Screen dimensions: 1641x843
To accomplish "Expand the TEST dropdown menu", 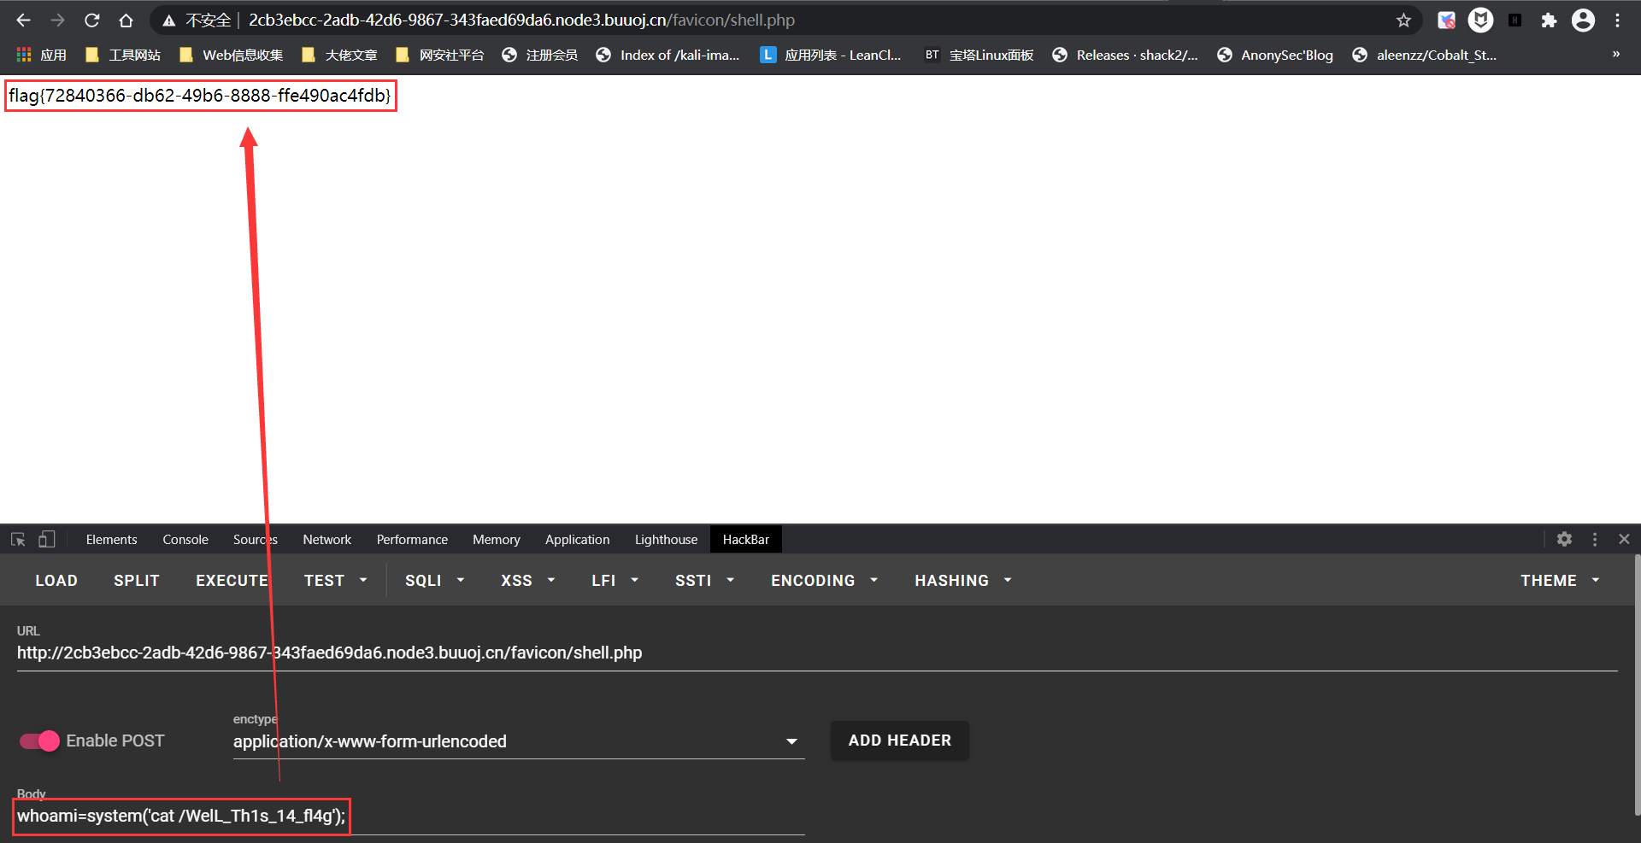I will click(x=335, y=581).
